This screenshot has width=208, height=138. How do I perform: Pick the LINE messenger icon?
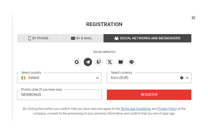[x=132, y=62]
